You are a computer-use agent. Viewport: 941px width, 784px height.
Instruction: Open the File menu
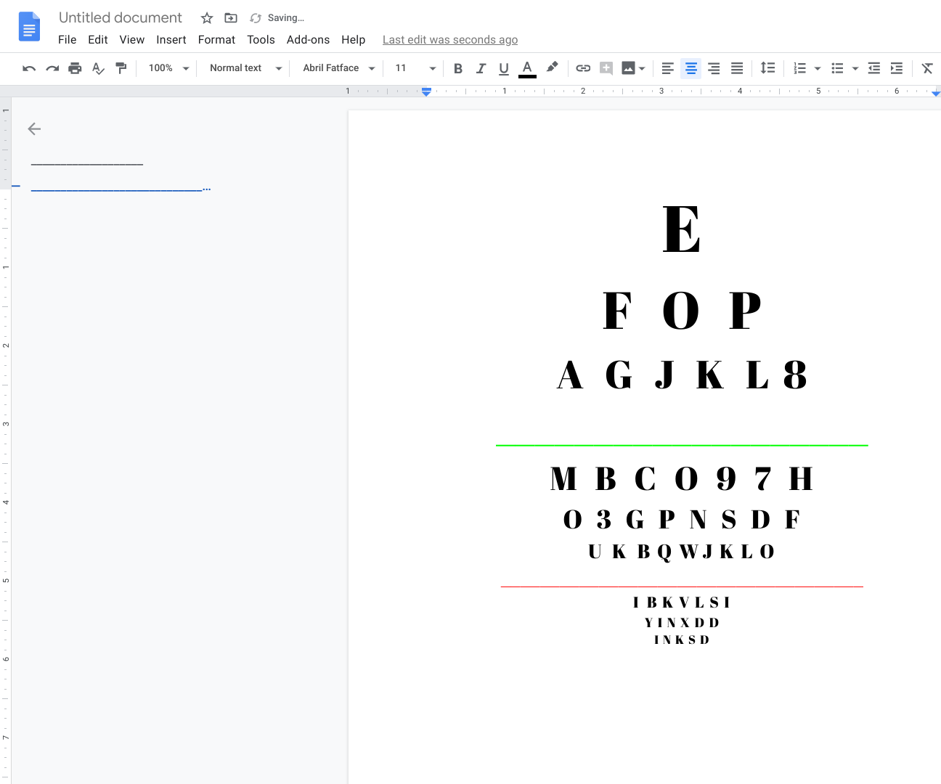67,40
